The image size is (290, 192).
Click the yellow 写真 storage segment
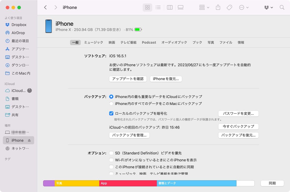pos(77,183)
